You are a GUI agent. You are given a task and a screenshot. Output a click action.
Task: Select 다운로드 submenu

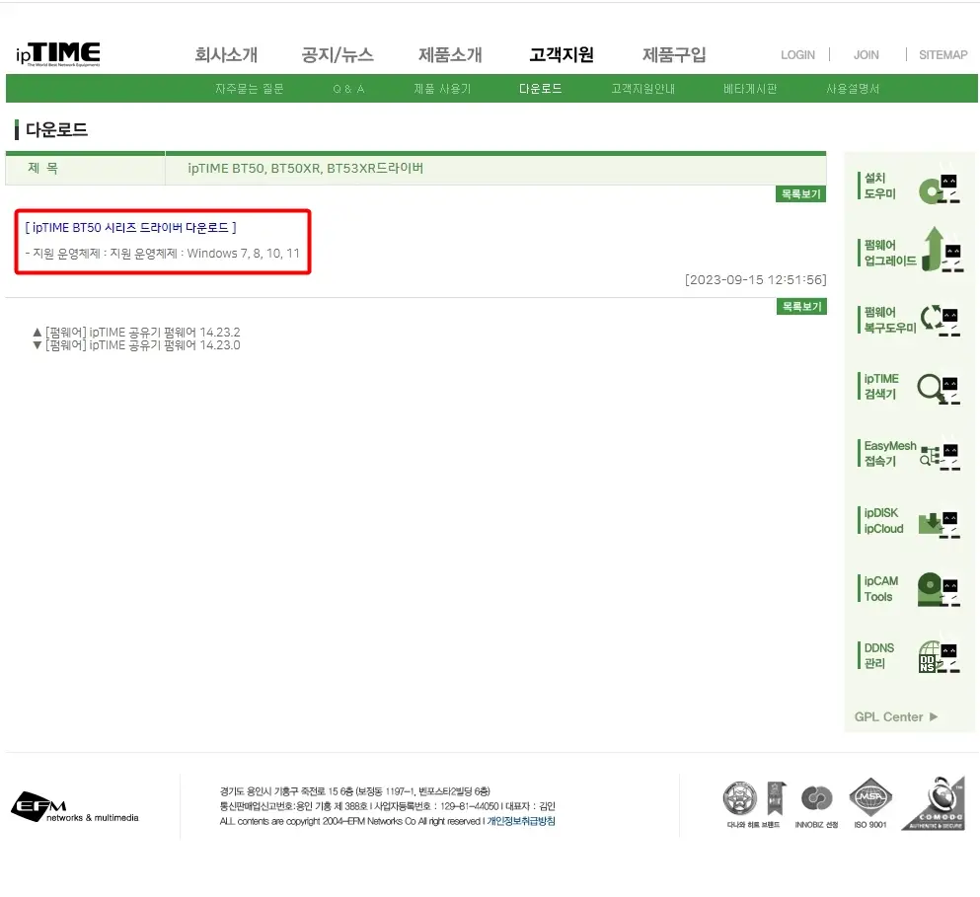point(540,89)
